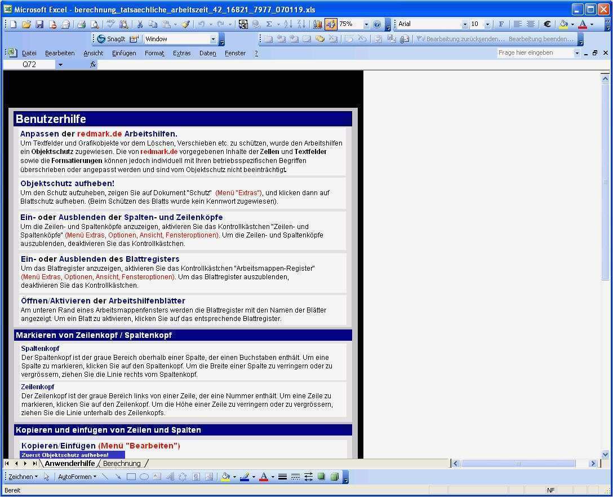The width and height of the screenshot is (613, 497).
Task: Click the last-sheet navigation arrow
Action: point(34,463)
